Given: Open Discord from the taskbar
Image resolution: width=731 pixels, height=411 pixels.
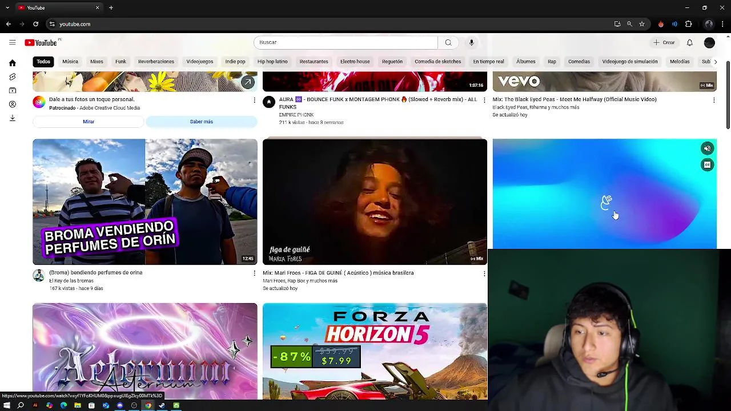Looking at the screenshot, I should [120, 405].
